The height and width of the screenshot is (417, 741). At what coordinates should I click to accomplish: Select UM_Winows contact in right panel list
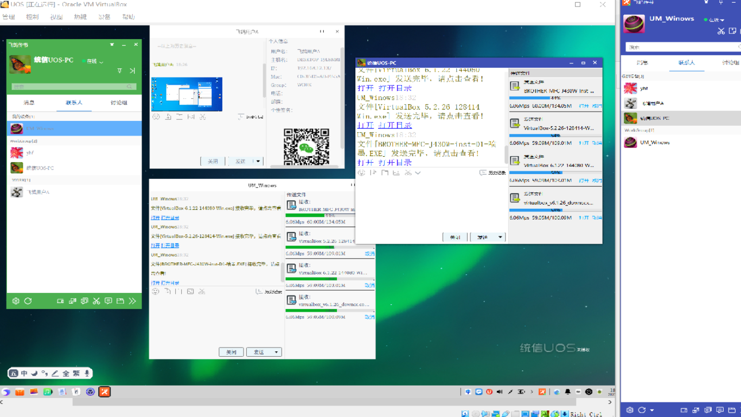click(x=681, y=143)
